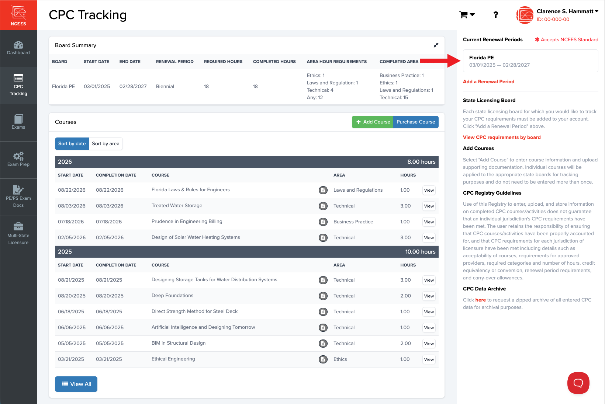
Task: Click the 2026 year group header
Action: pyautogui.click(x=247, y=162)
